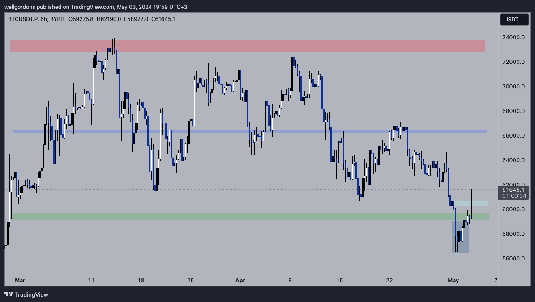The height and width of the screenshot is (302, 535).
Task: Click the May date label on time axis
Action: [453, 281]
